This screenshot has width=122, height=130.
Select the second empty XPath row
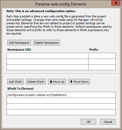[61, 101]
